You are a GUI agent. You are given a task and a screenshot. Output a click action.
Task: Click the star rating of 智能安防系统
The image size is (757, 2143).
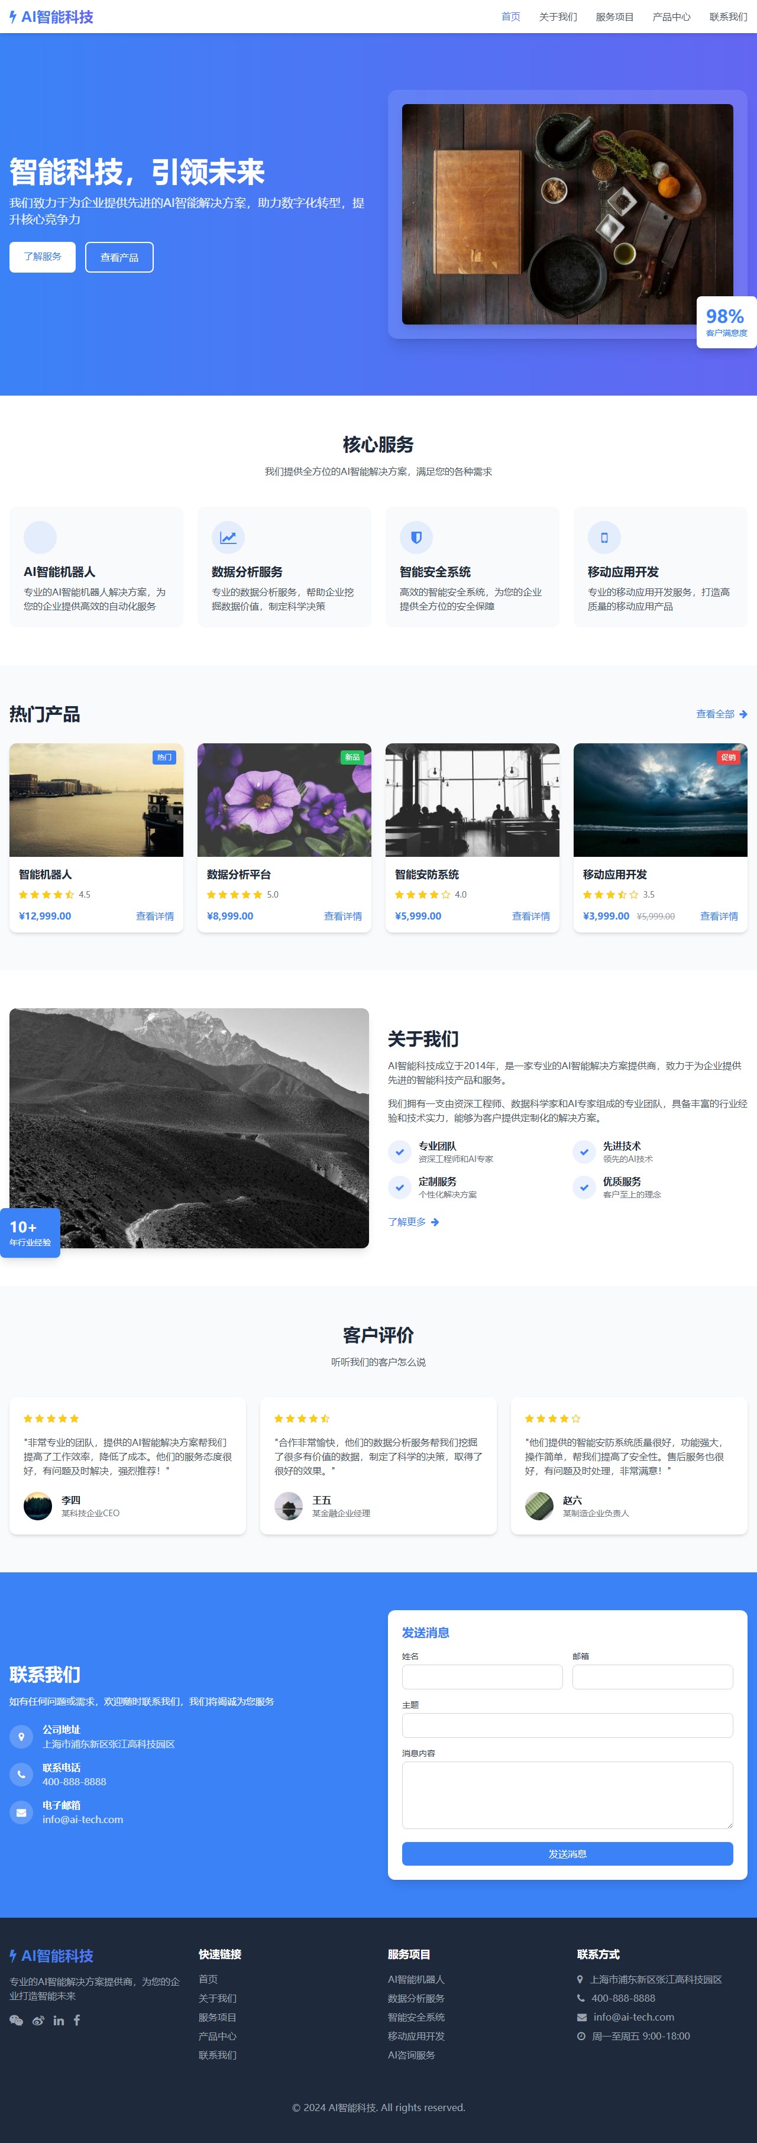[x=423, y=895]
